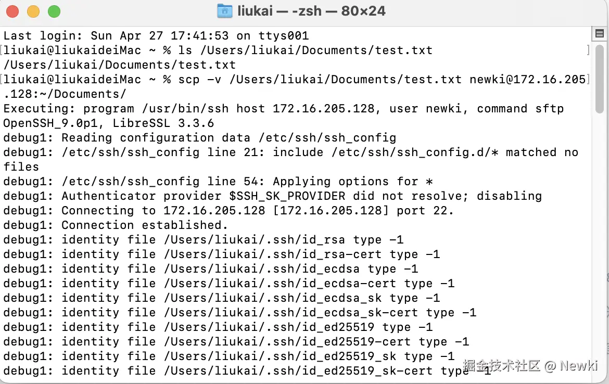Click the vertical scrollbar thumb on the right
609x384 pixels.
[599, 79]
